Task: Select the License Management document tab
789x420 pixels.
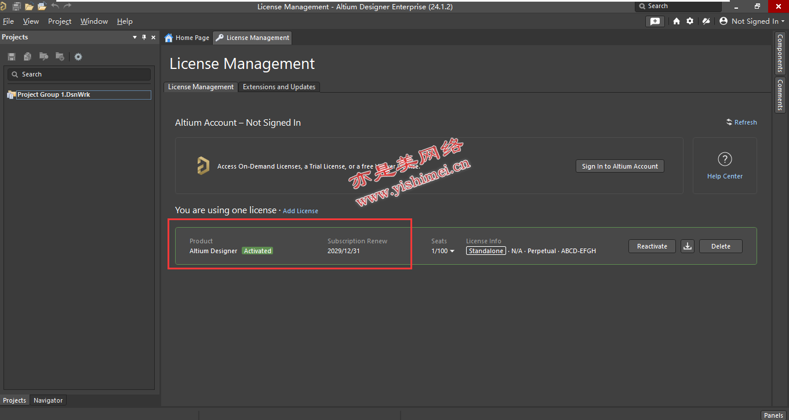Action: click(252, 38)
